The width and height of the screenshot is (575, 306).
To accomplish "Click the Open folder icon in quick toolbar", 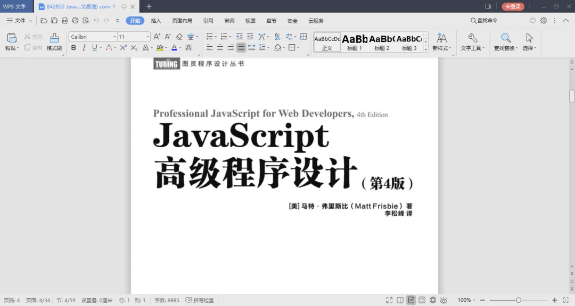I will pyautogui.click(x=44, y=21).
